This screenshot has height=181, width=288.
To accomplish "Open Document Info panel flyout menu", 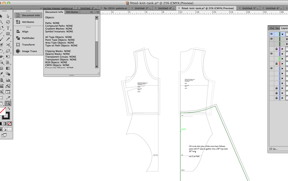I will 97,12.
